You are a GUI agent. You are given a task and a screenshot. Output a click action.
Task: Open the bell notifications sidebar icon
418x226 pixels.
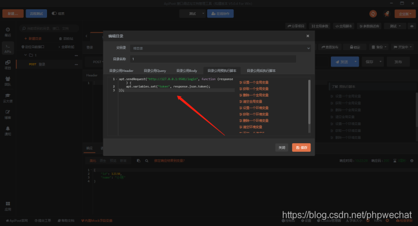8,128
